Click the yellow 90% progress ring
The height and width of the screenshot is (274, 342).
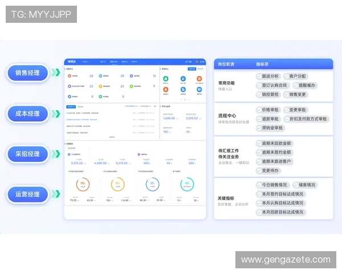click(x=118, y=184)
